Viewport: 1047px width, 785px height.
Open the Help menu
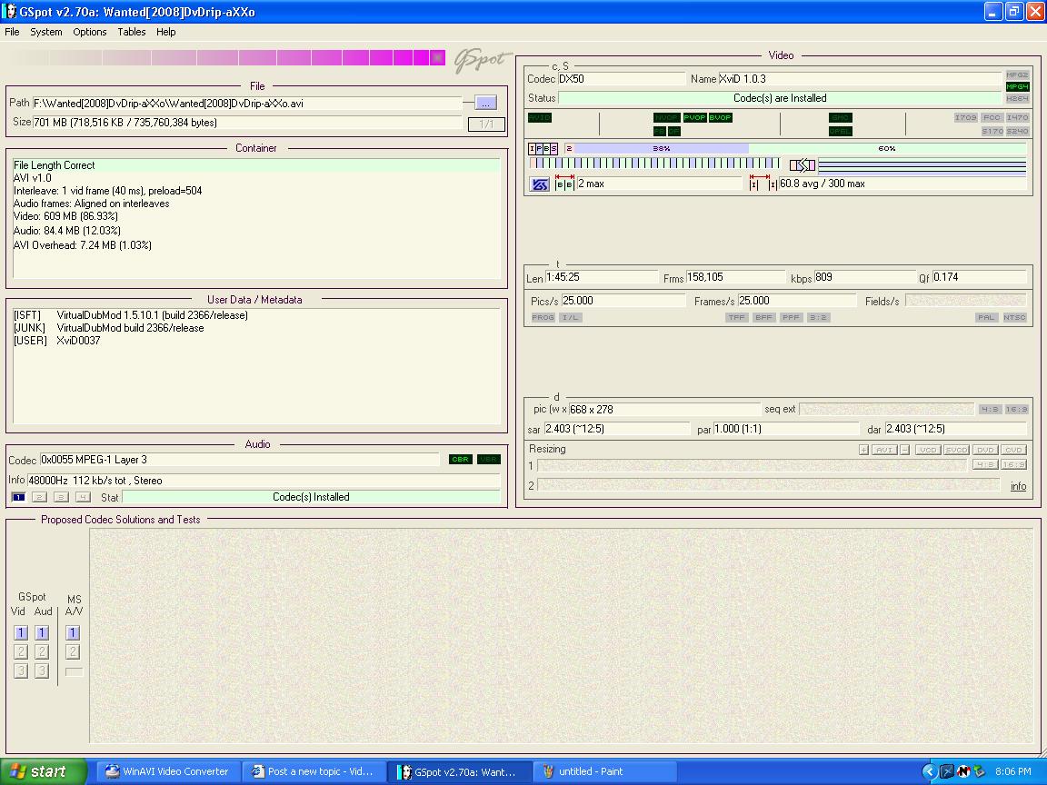pyautogui.click(x=165, y=32)
